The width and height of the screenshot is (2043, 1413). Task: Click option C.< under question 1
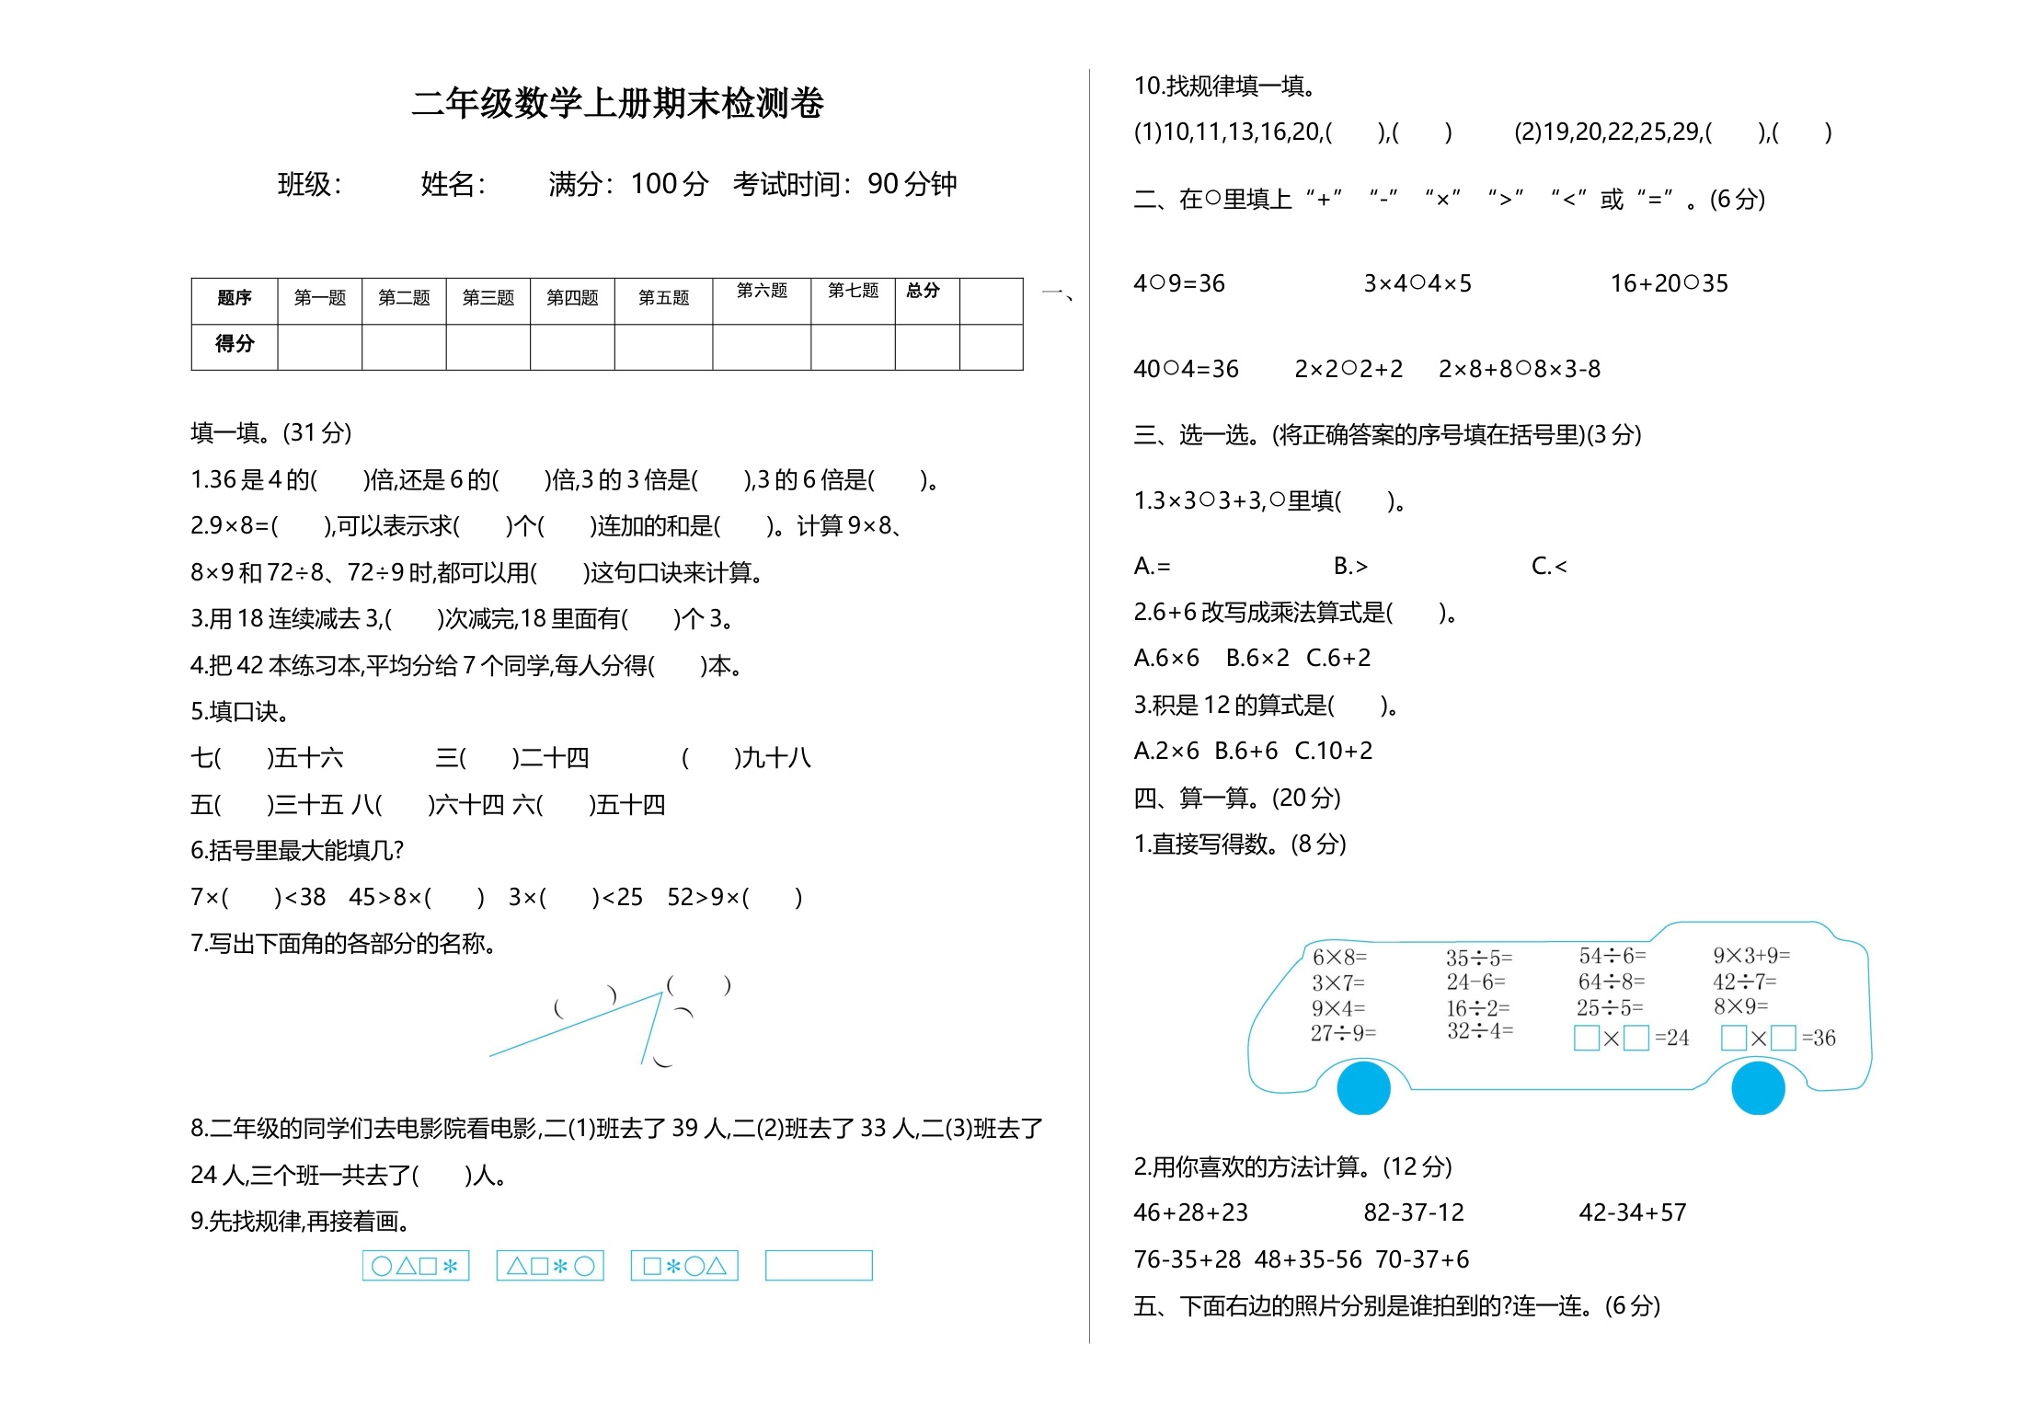point(1550,566)
